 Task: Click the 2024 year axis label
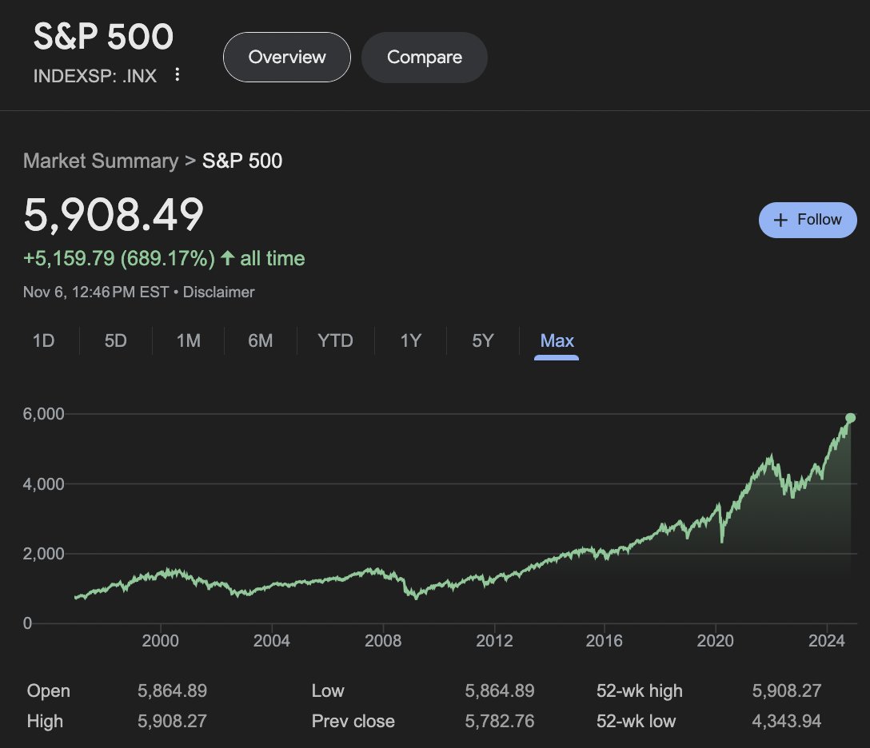[827, 641]
